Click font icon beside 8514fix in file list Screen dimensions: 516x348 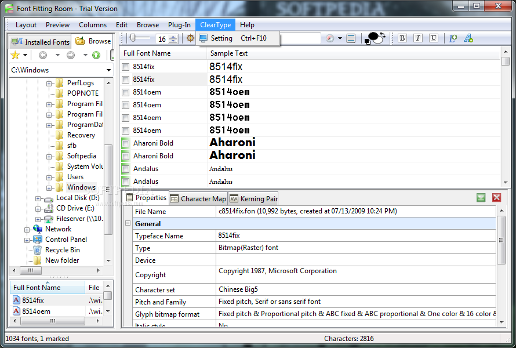click(x=16, y=300)
